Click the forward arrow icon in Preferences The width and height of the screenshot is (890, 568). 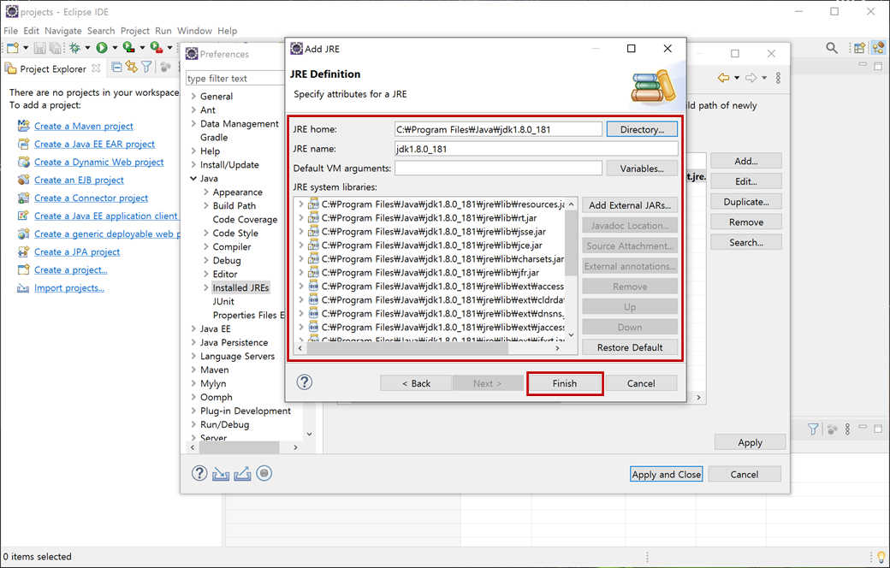click(751, 78)
